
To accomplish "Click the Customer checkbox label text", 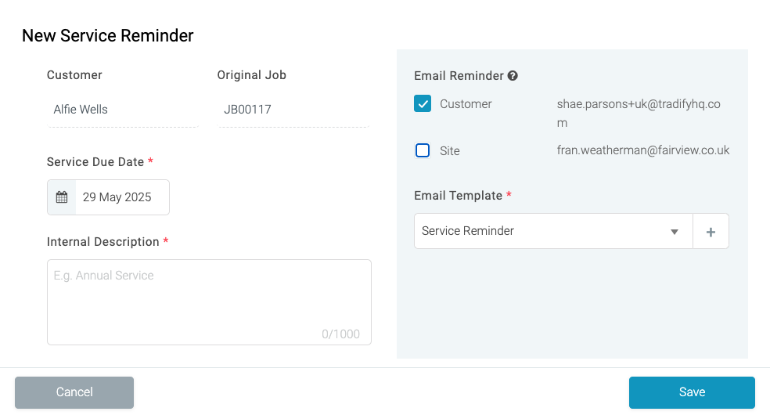I will pos(466,103).
